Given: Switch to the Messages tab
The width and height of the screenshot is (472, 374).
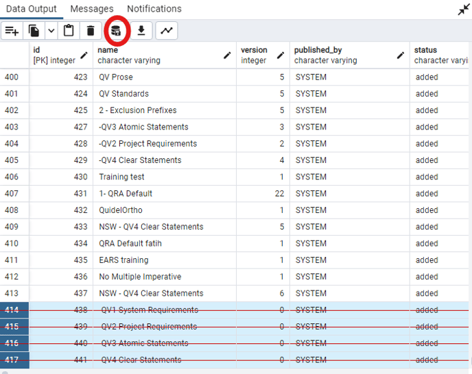Looking at the screenshot, I should [92, 9].
